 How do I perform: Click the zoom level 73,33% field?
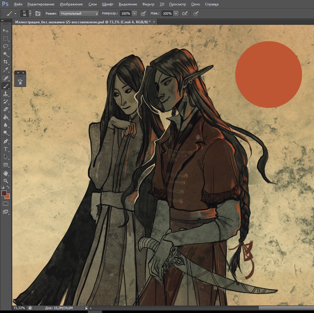click(19, 308)
